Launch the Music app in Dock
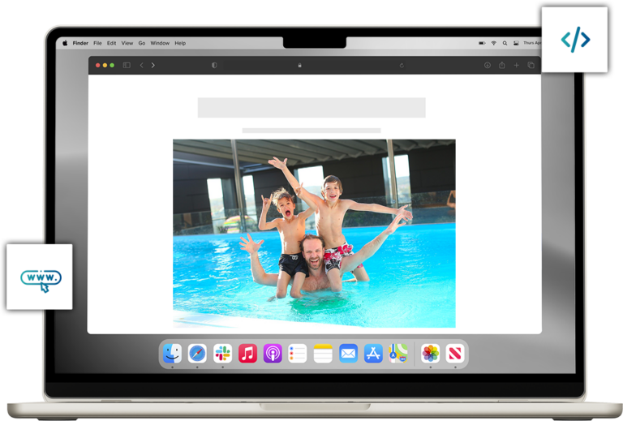623x421 pixels. 247,353
